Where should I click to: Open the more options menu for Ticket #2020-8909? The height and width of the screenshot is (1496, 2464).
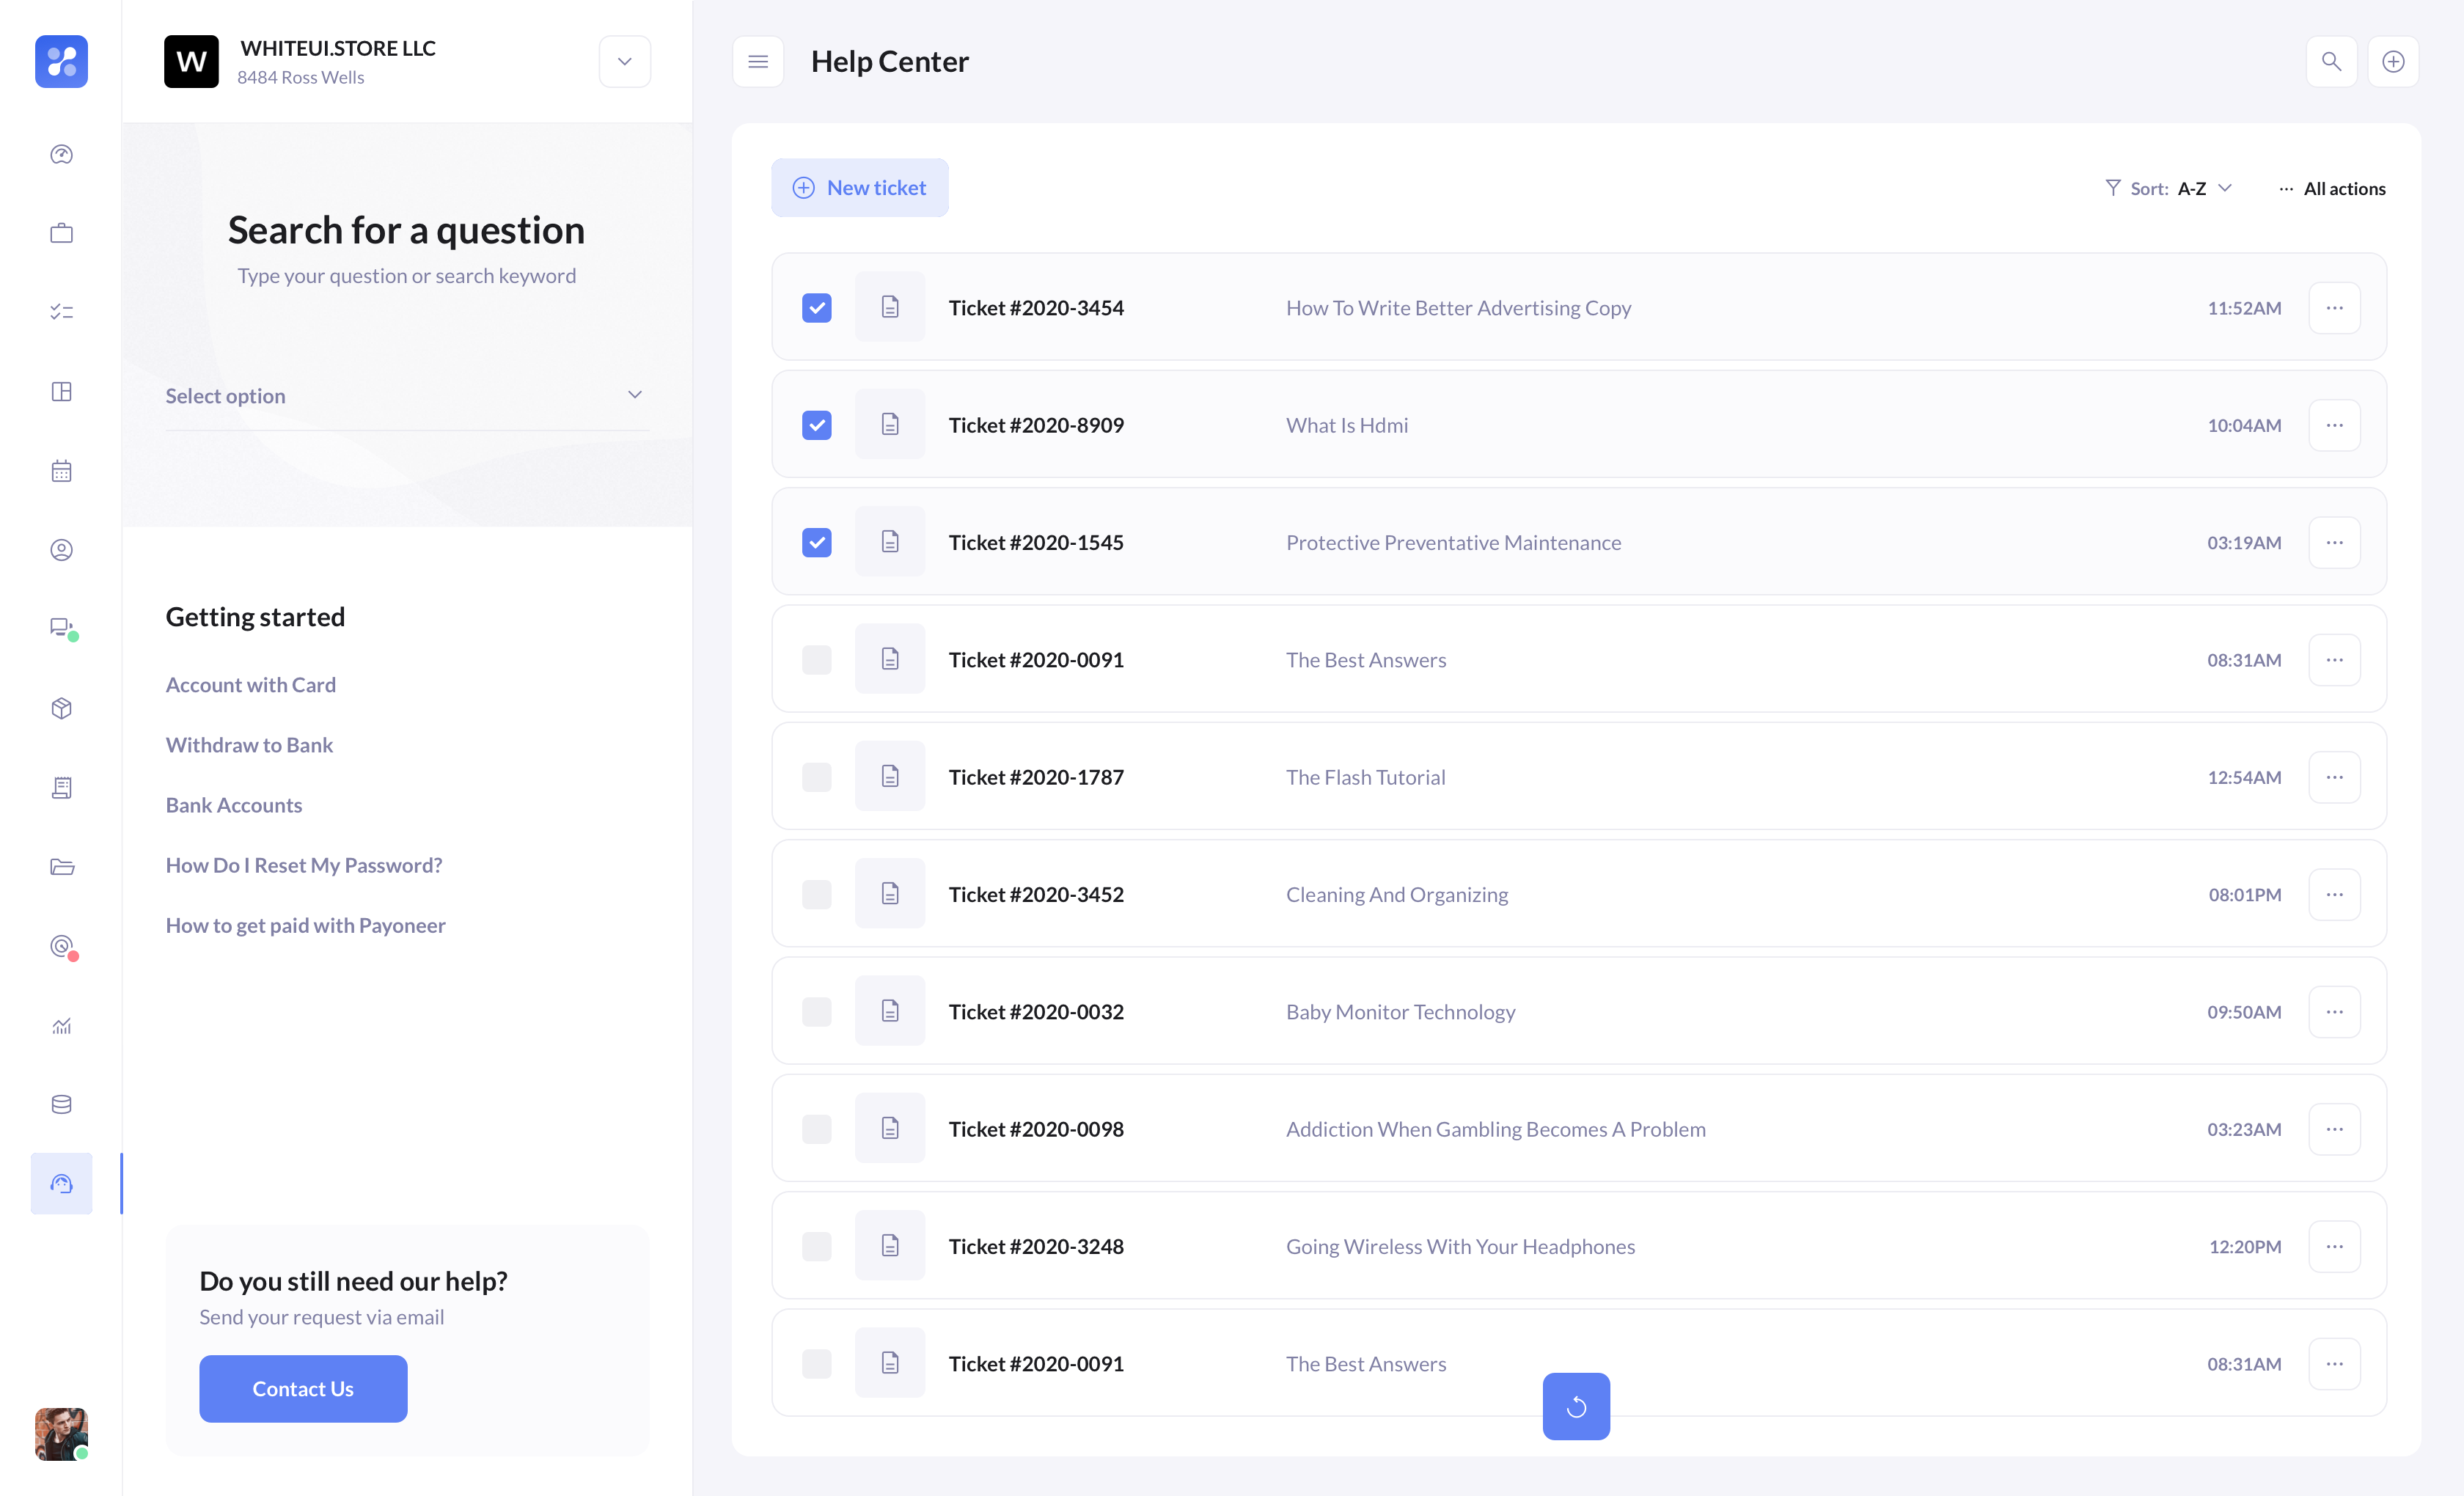[x=2333, y=425]
